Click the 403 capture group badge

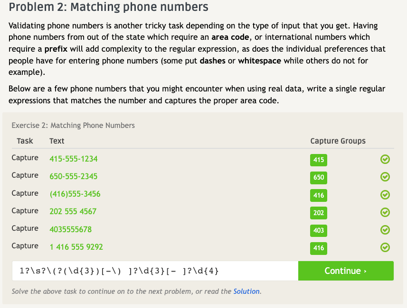point(319,230)
